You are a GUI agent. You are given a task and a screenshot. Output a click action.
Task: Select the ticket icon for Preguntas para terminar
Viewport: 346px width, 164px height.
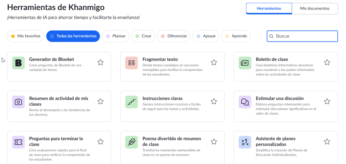pyautogui.click(x=18, y=142)
